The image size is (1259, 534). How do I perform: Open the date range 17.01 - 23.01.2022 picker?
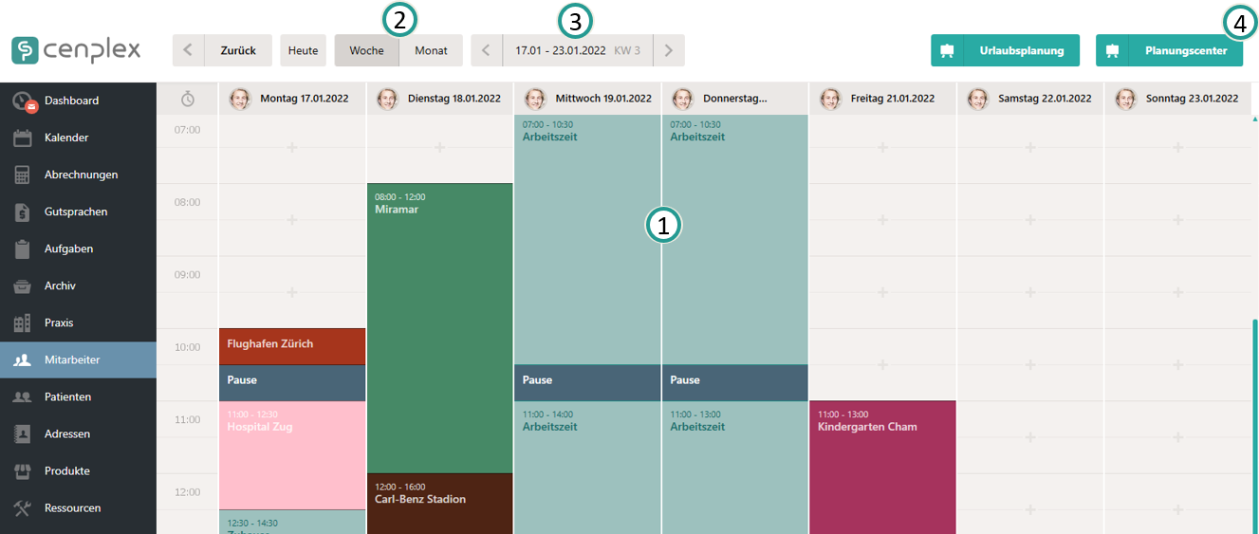tap(577, 50)
